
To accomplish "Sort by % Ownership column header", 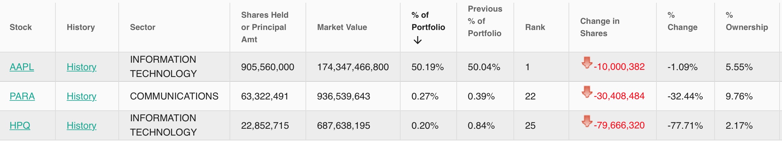I will [746, 21].
